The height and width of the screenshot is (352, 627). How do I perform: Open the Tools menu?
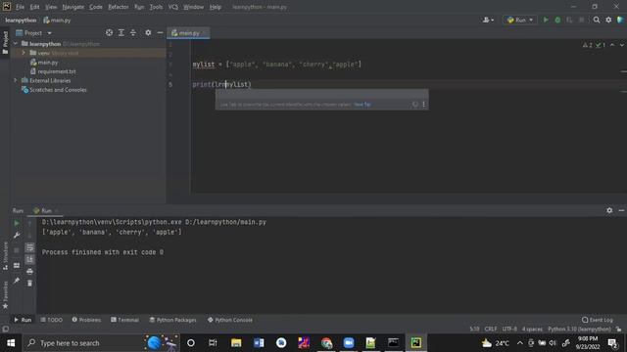(x=156, y=7)
